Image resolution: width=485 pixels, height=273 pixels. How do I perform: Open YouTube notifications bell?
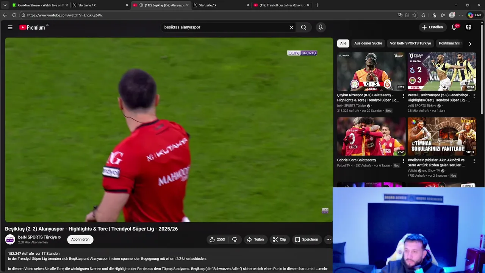tap(454, 27)
